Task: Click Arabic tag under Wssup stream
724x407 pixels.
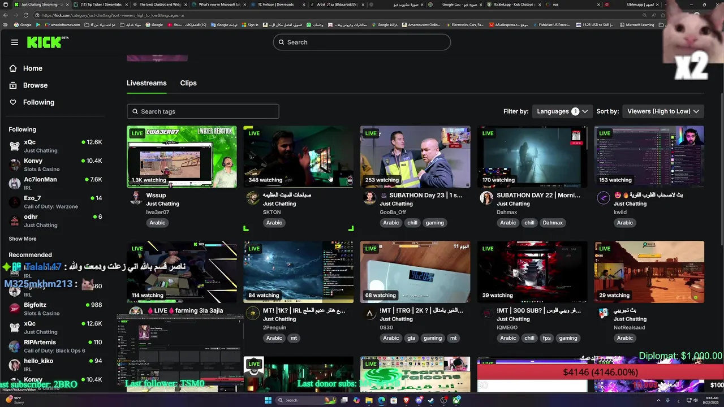Action: [157, 223]
